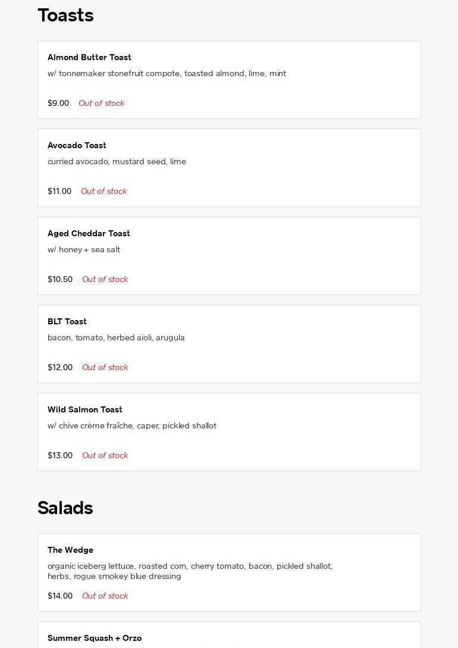Open the Aged Cheddar Toast item

click(x=89, y=234)
